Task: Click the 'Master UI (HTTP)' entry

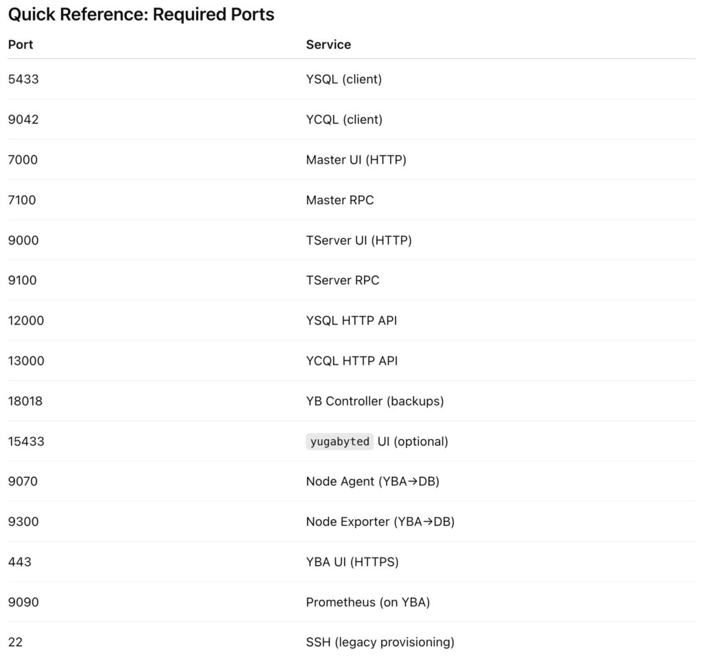Action: (356, 160)
